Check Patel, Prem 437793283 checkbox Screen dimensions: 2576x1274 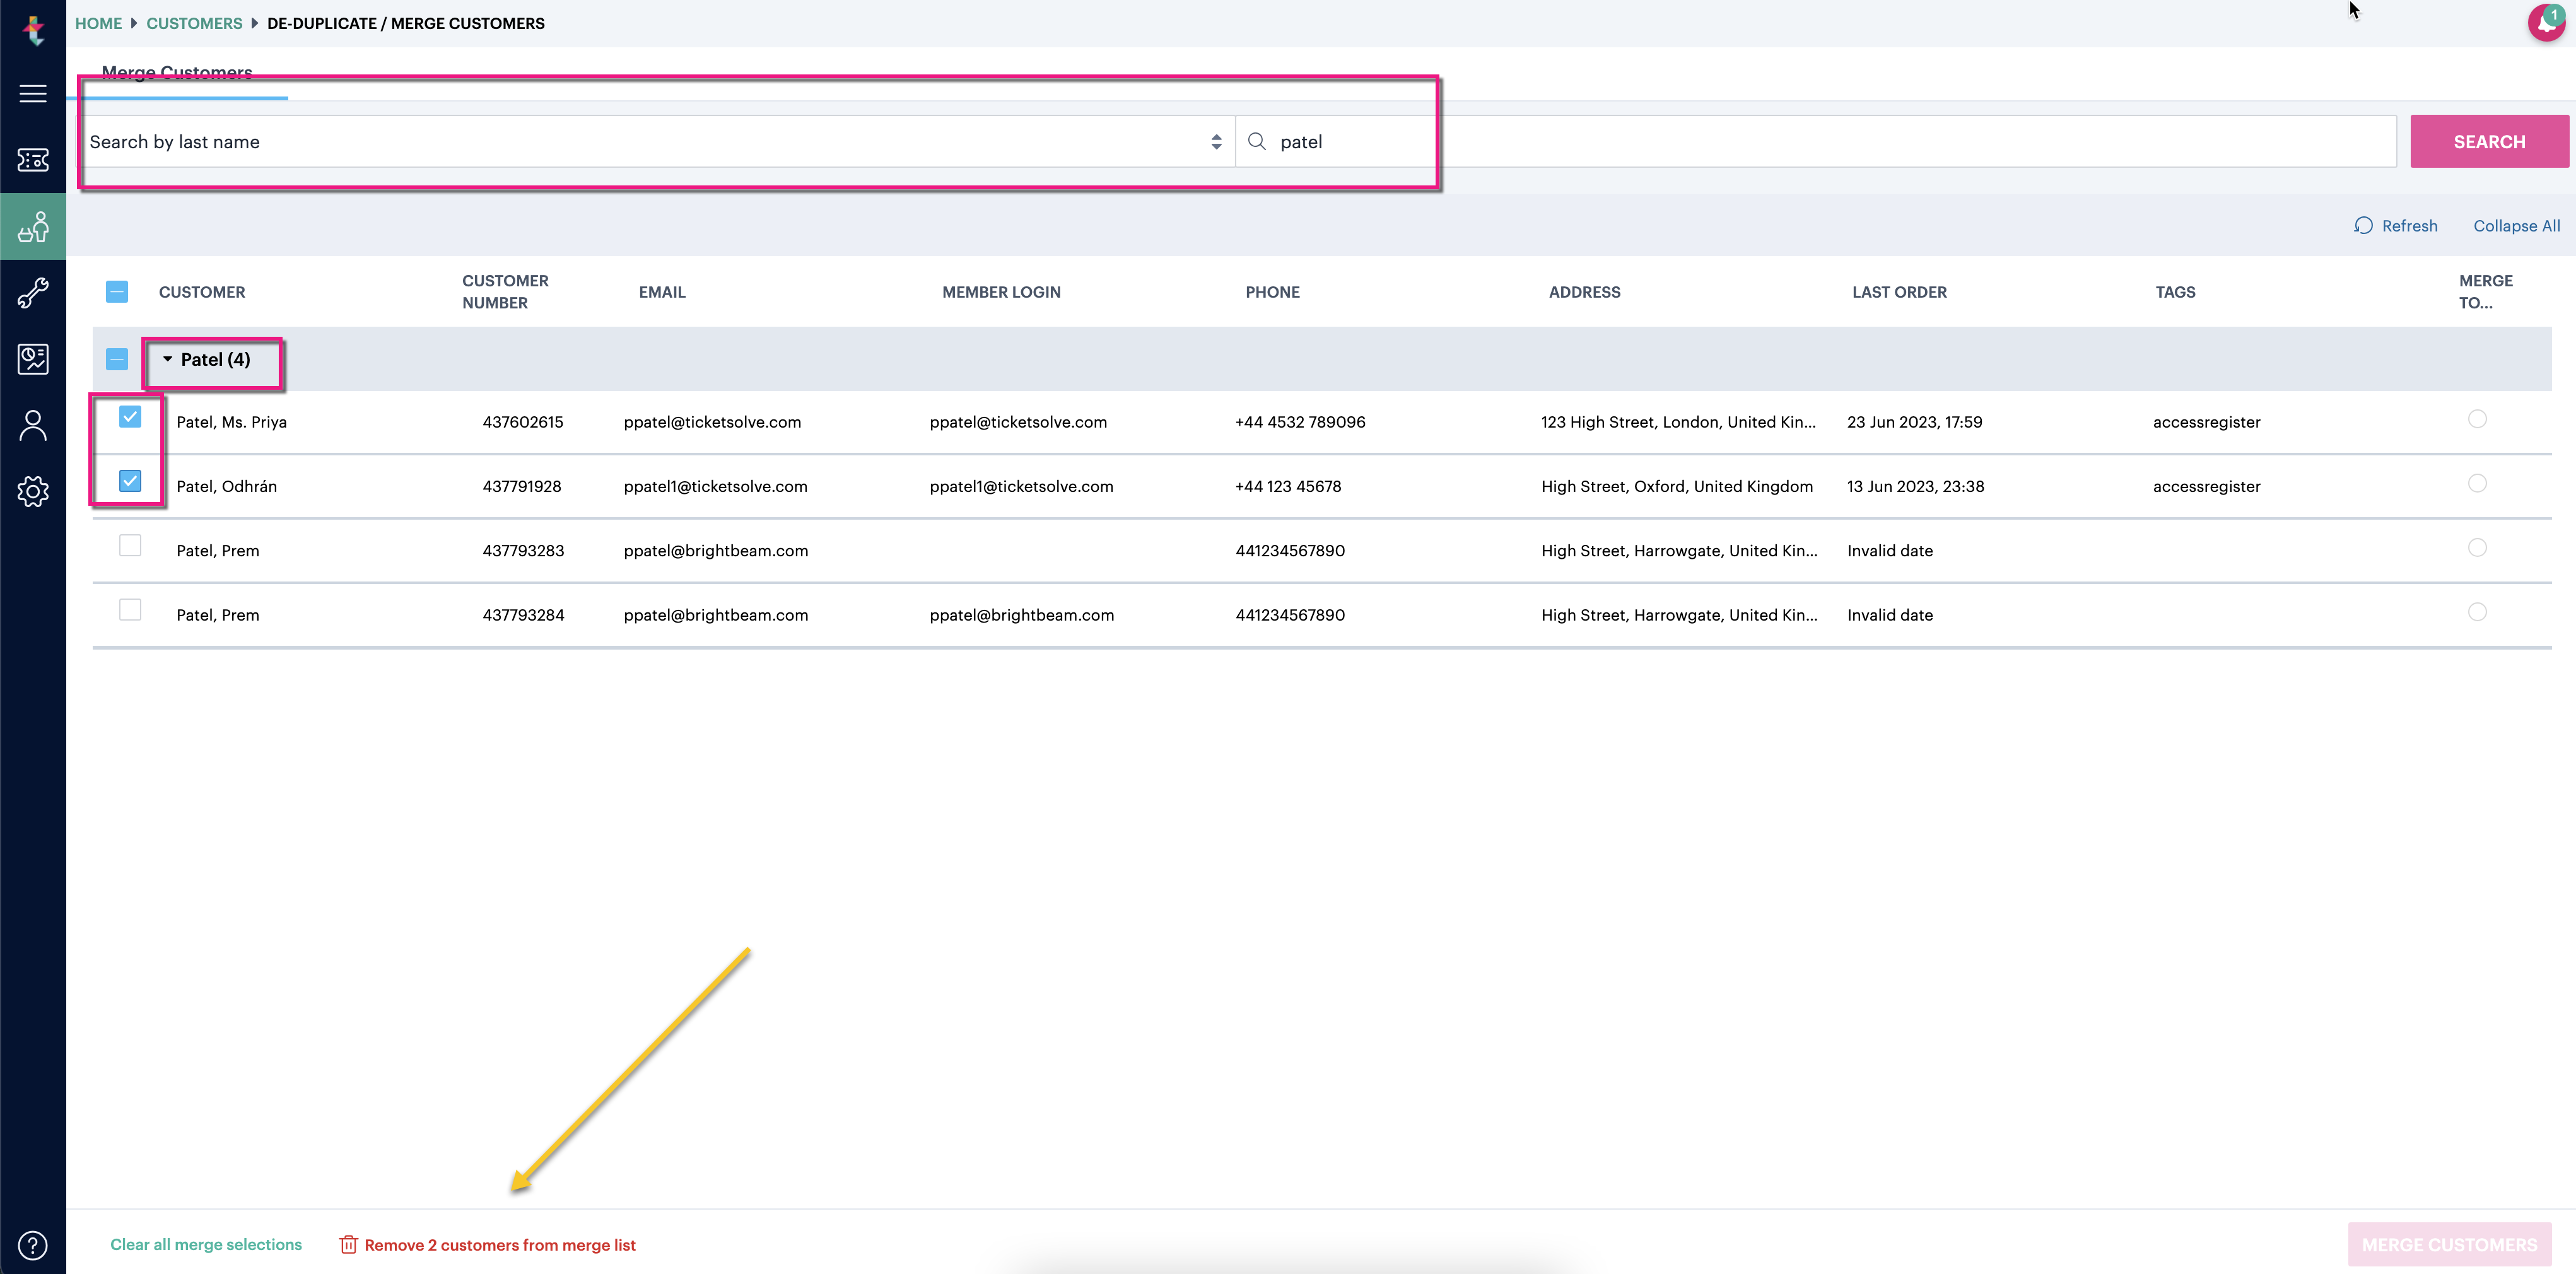130,545
